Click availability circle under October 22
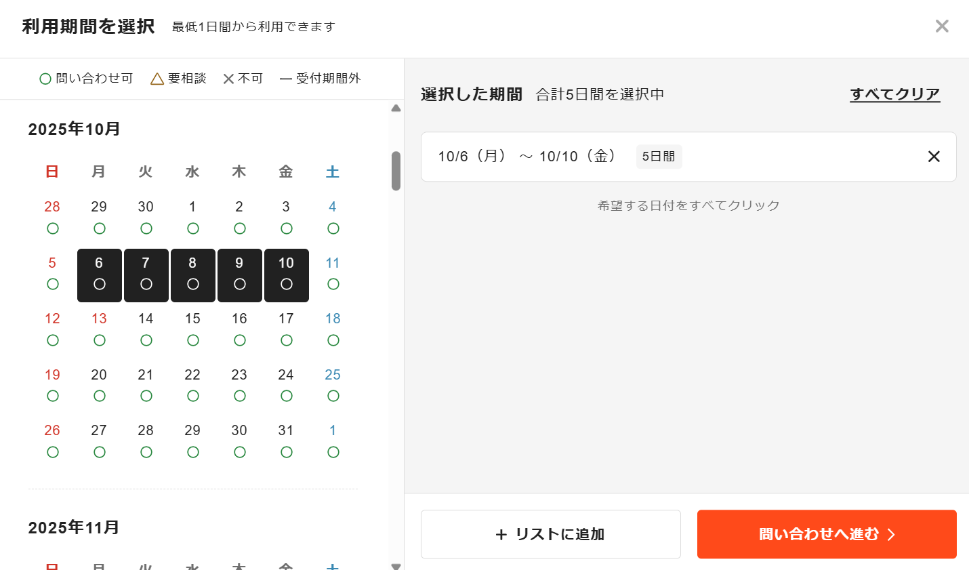 (x=193, y=396)
